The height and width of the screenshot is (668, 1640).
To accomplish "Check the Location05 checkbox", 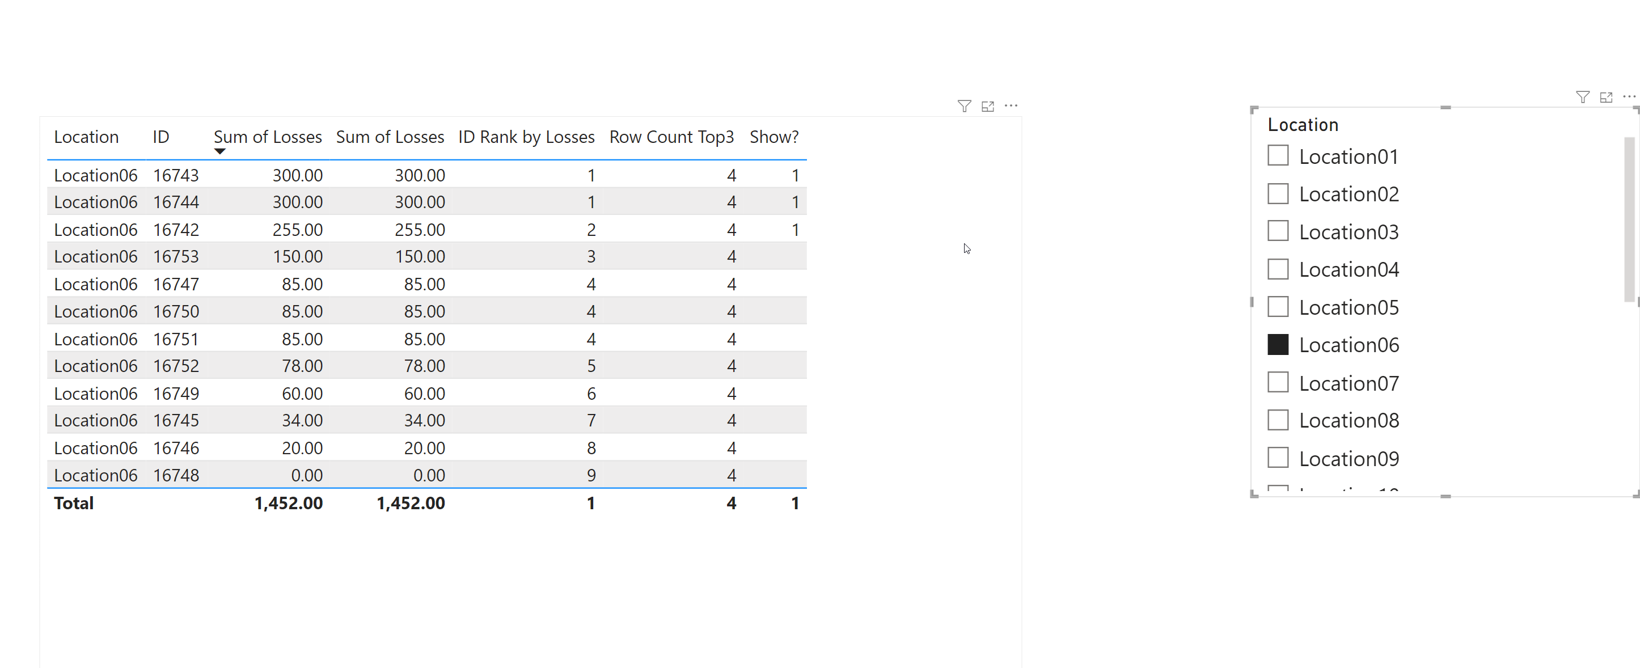I will coord(1278,306).
